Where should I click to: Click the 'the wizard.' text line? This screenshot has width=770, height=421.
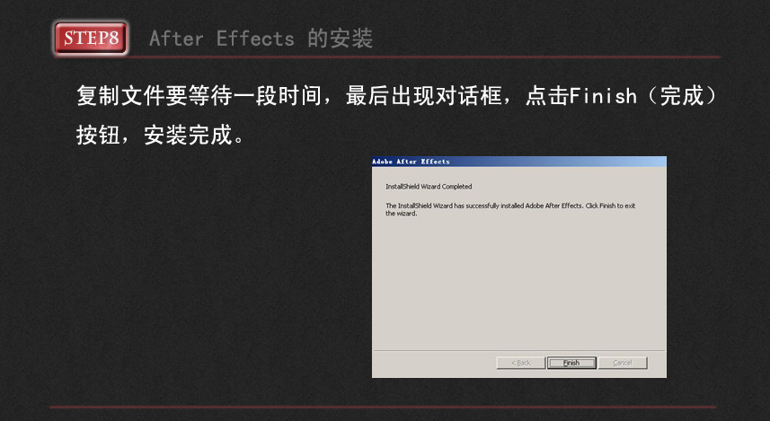(402, 214)
